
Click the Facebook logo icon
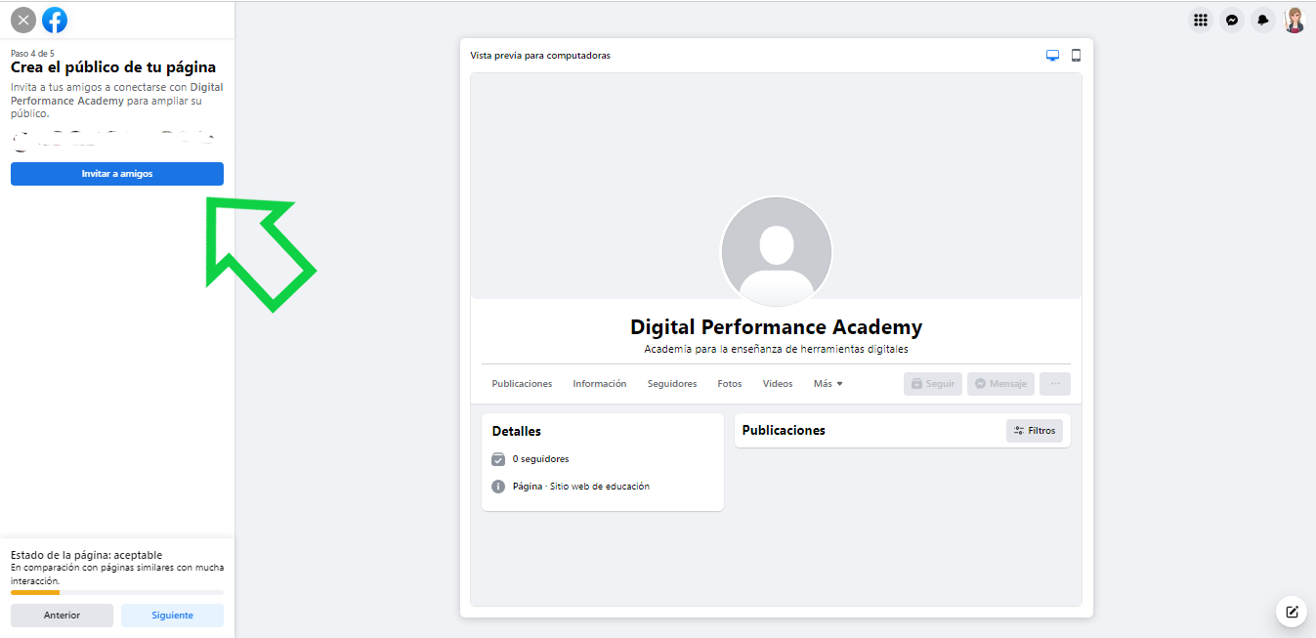point(55,20)
